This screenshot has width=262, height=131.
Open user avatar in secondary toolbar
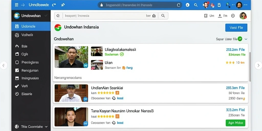point(243,16)
